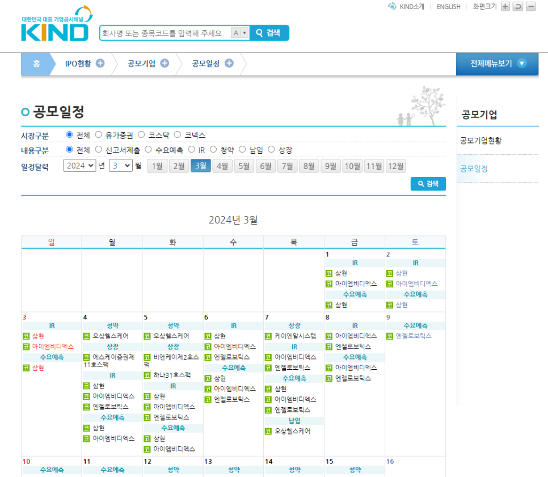
Task: Open 공모기업 menu
Action: 141,64
